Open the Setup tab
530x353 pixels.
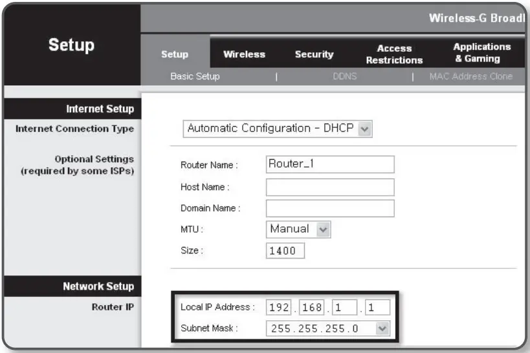[x=175, y=54]
